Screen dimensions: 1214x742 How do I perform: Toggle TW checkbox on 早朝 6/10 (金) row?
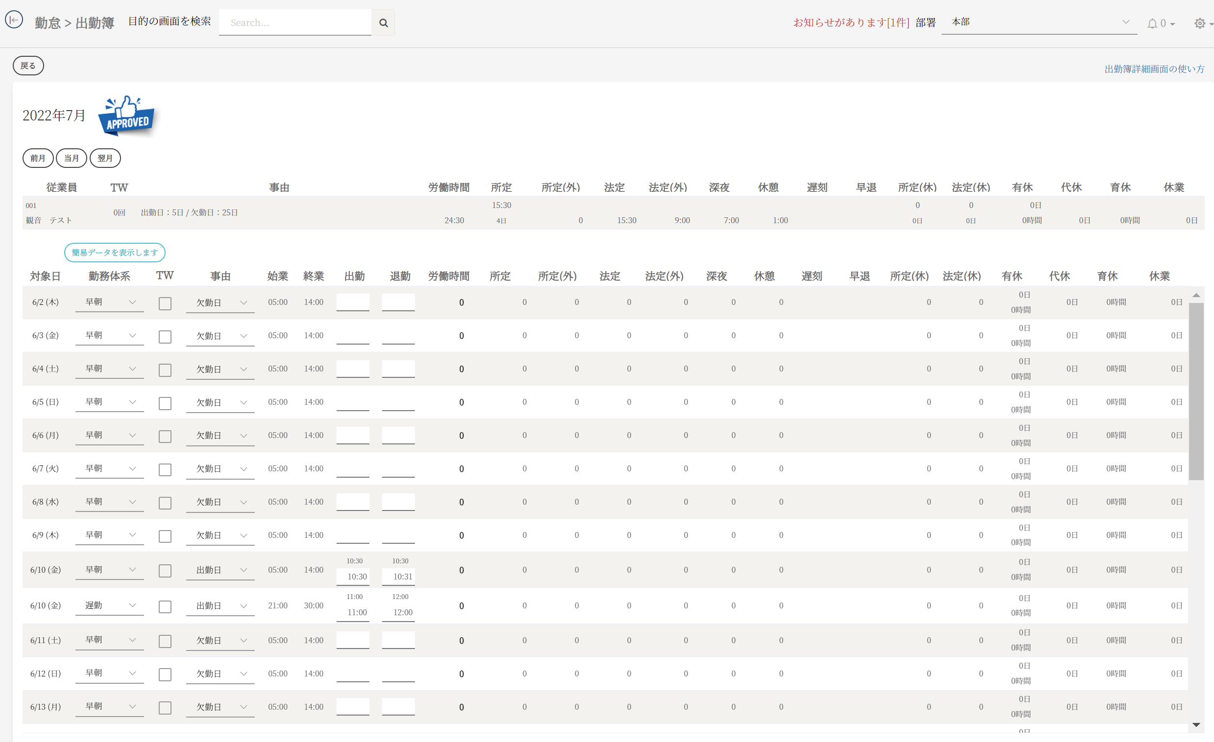165,571
